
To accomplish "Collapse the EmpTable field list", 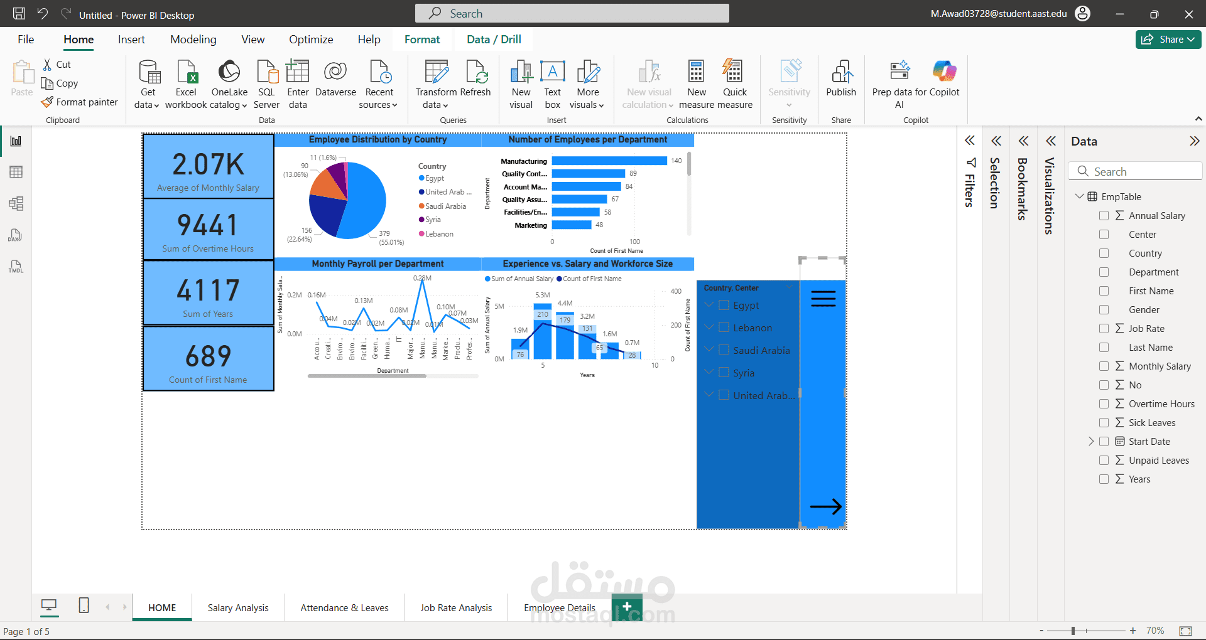I will (x=1079, y=196).
